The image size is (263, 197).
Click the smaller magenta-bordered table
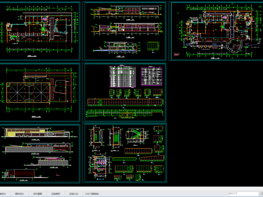[152, 76]
